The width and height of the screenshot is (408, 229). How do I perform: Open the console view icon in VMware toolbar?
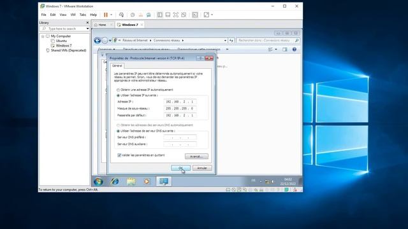pyautogui.click(x=195, y=15)
